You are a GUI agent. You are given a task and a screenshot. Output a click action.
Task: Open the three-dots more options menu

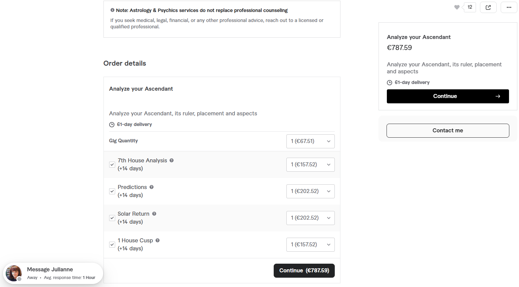point(509,7)
